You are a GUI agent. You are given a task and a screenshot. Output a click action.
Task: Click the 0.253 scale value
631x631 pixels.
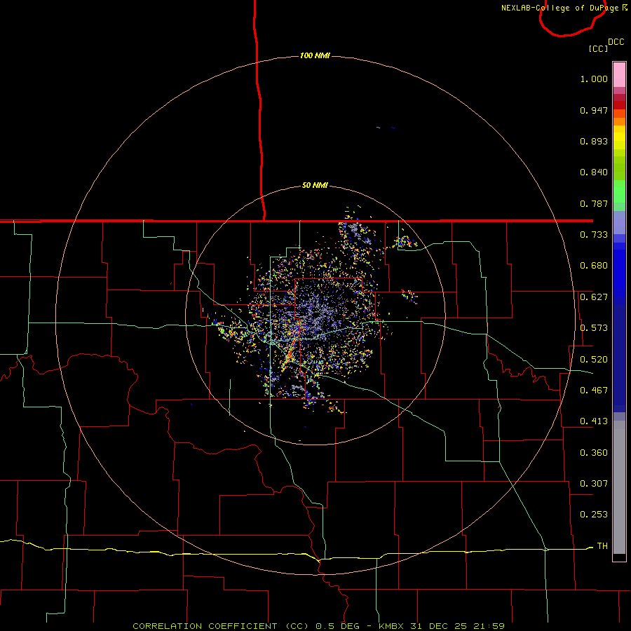click(x=594, y=515)
